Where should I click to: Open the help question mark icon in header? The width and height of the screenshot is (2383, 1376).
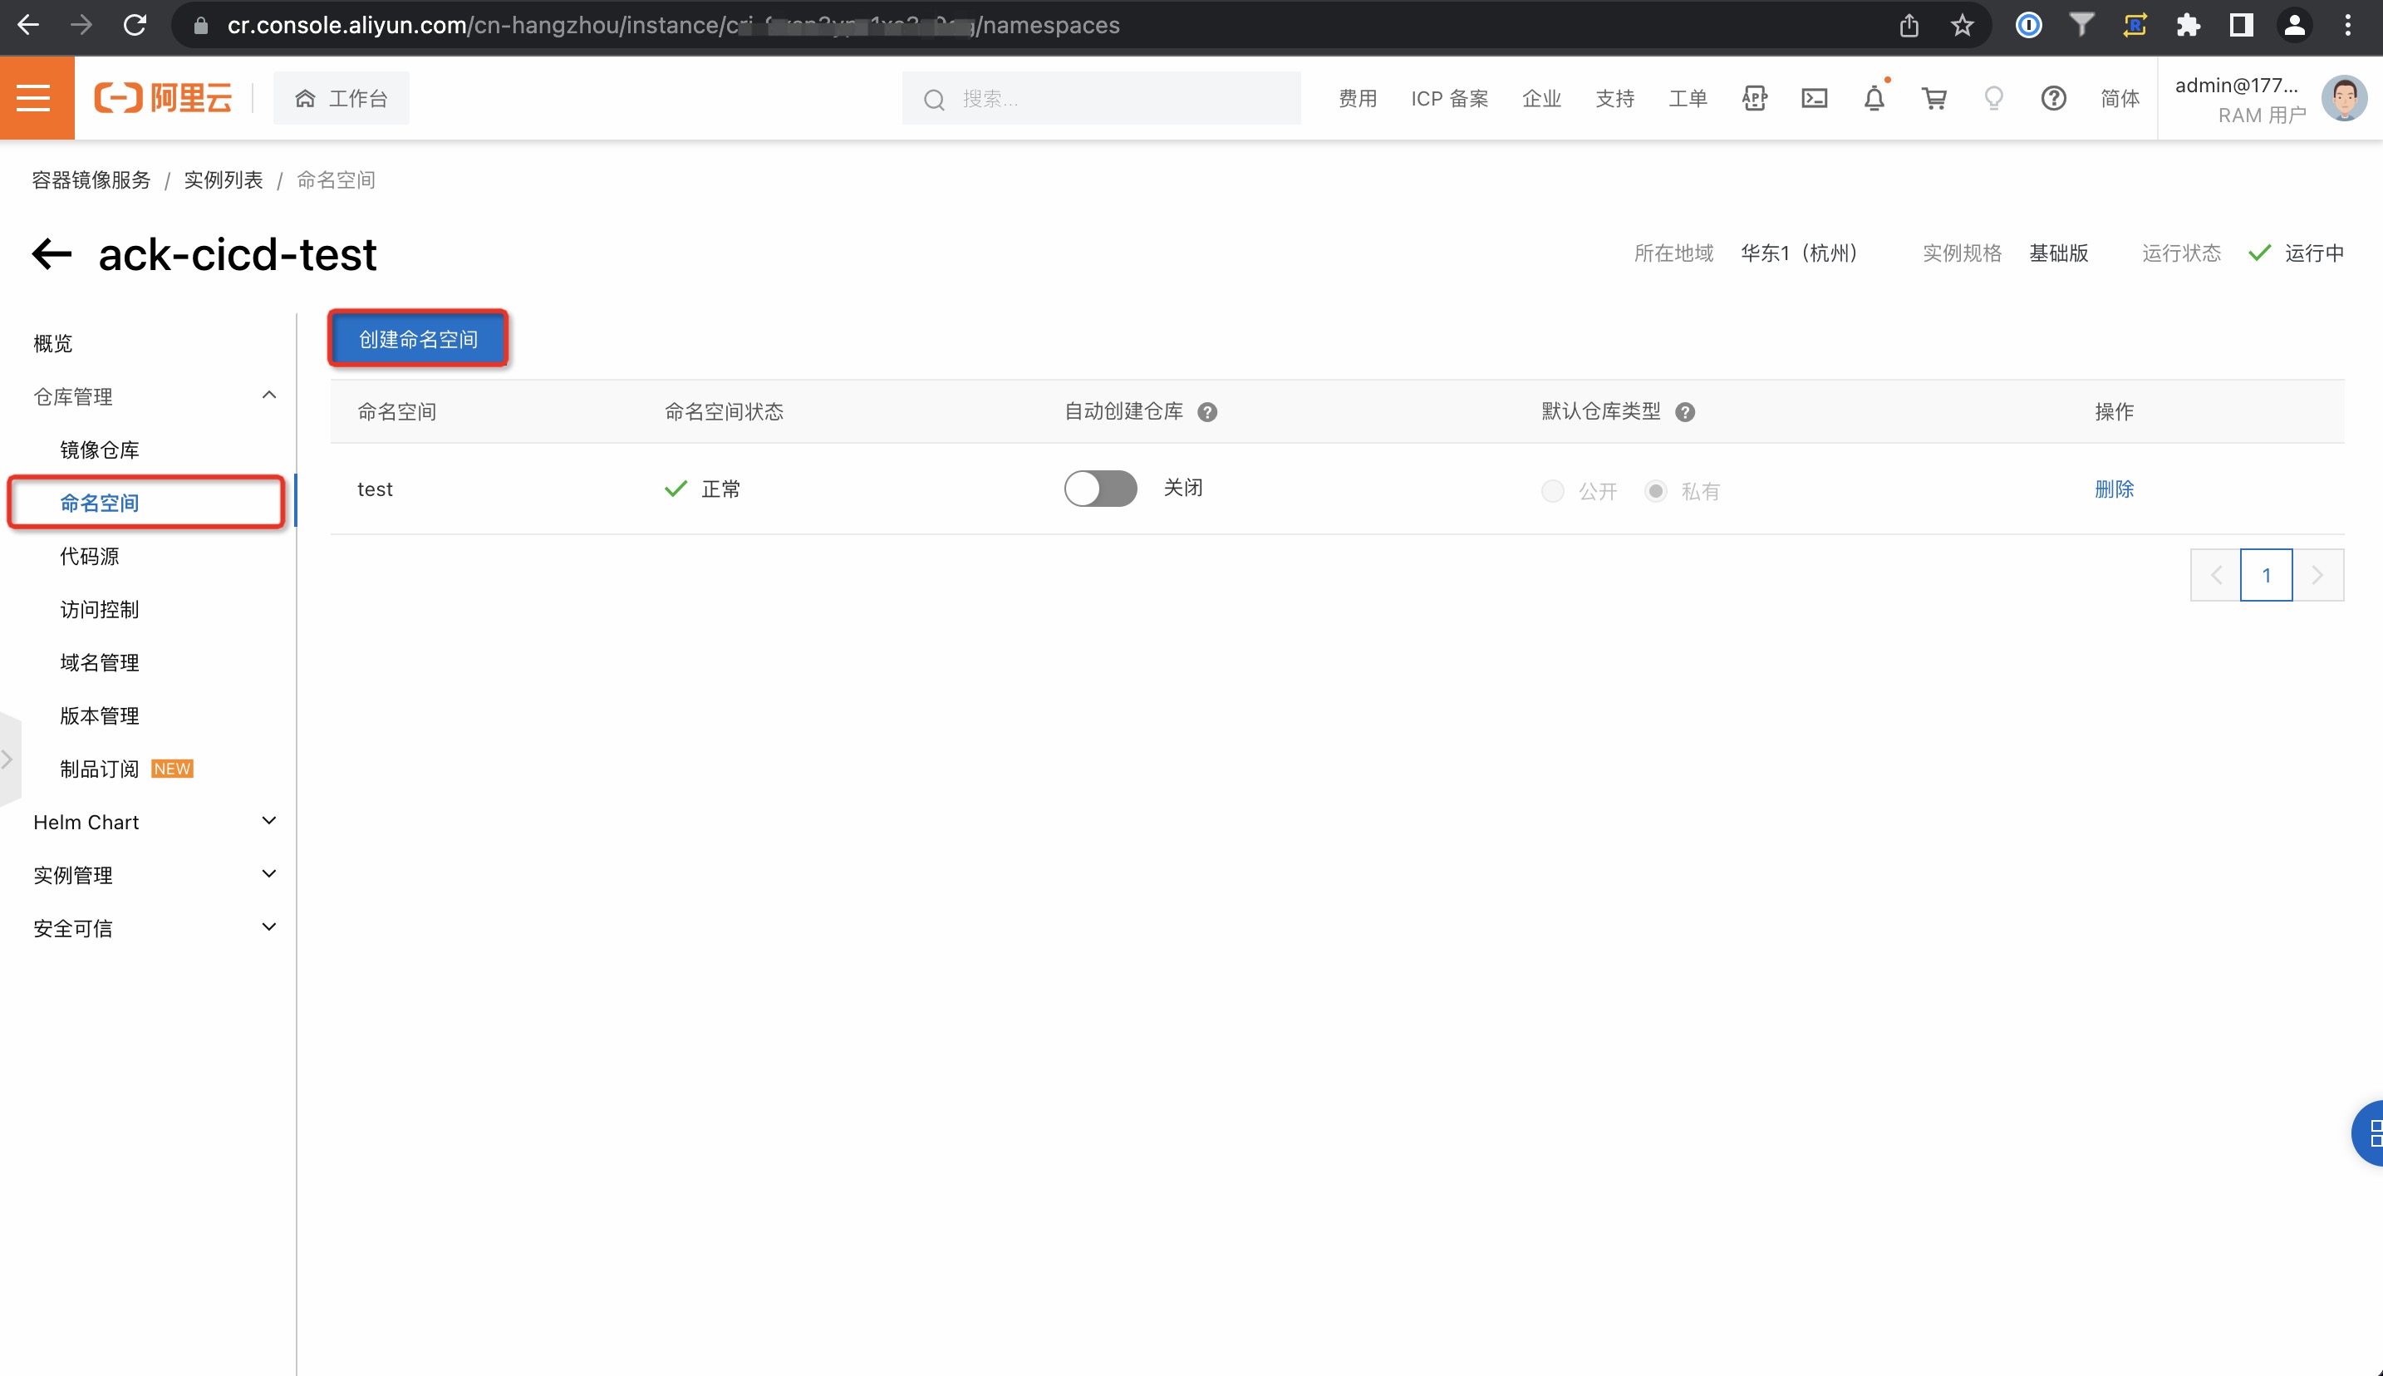[2053, 98]
